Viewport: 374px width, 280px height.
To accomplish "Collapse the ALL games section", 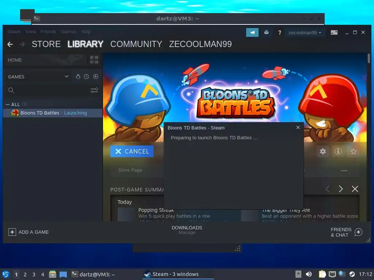I will [8, 105].
